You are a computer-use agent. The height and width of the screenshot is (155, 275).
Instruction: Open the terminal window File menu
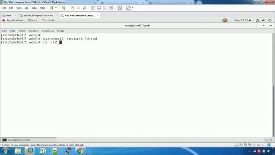click(x=4, y=31)
